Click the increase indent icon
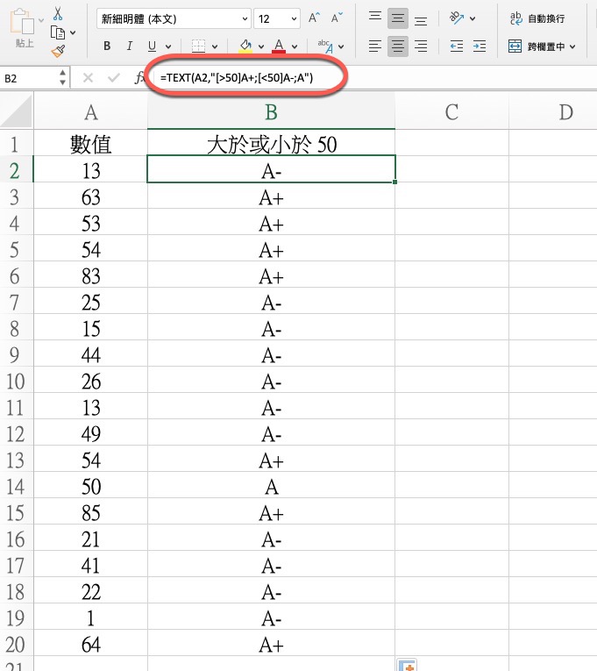This screenshot has height=671, width=597. 480,46
